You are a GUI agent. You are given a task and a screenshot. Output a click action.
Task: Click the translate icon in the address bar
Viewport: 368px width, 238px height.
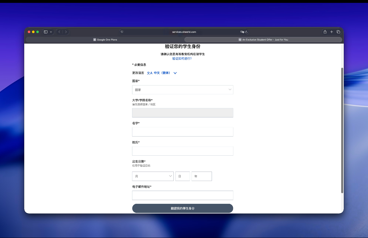click(242, 32)
